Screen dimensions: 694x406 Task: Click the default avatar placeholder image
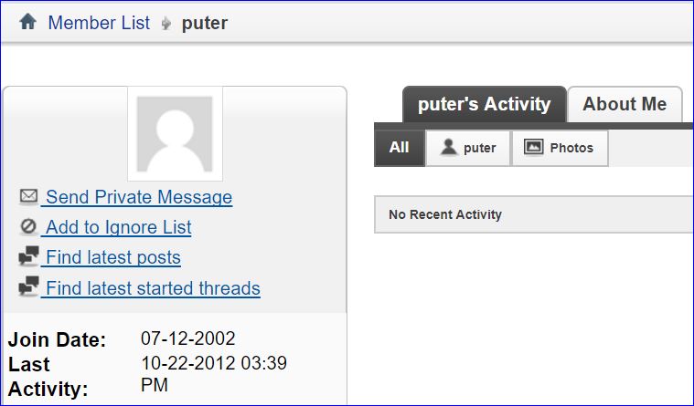click(175, 134)
